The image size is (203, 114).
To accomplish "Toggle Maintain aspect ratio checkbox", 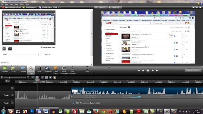I will point(42,47).
